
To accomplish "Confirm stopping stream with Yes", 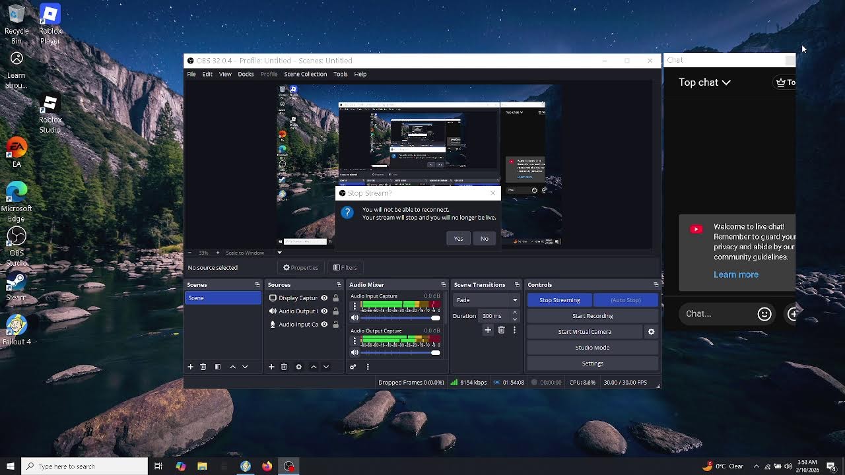I will click(458, 239).
